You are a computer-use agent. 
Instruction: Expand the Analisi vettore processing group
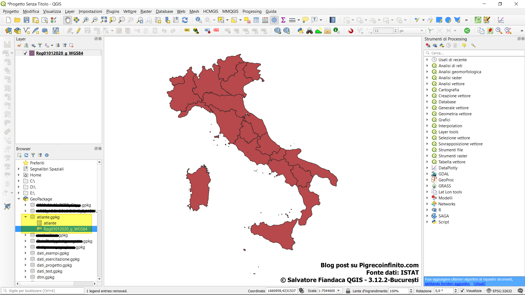427,84
